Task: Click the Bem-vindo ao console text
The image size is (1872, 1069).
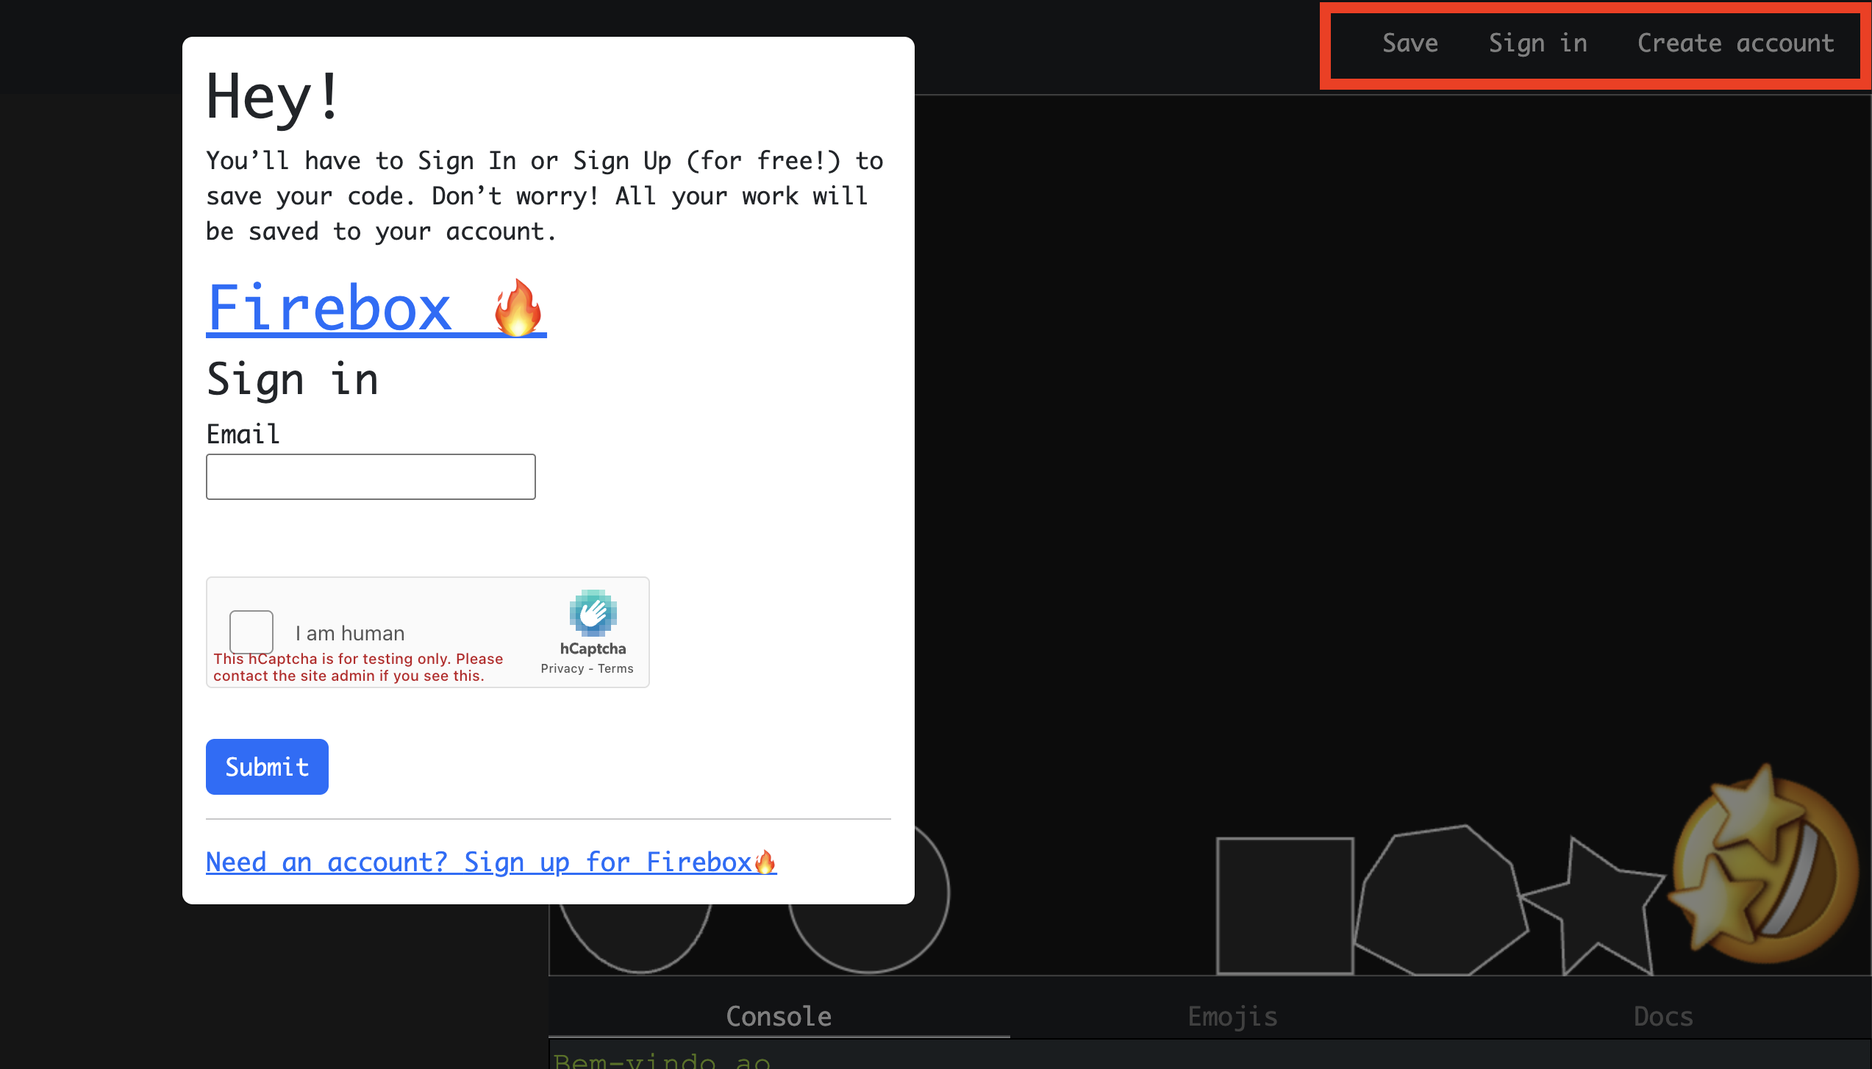Action: tap(662, 1060)
